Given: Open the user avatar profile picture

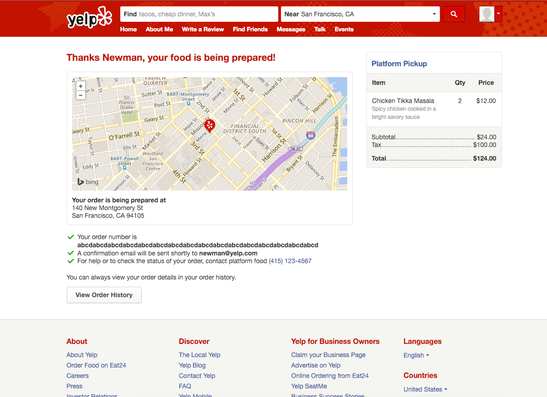Looking at the screenshot, I should pos(487,14).
